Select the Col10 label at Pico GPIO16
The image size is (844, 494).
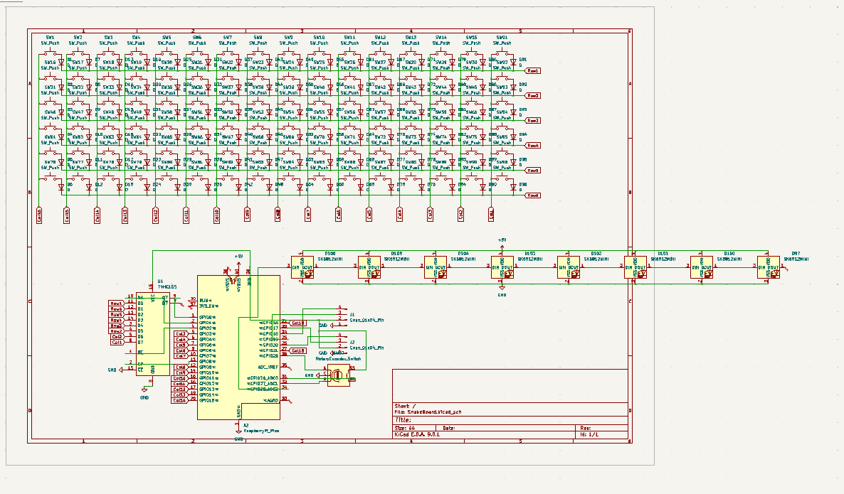[298, 323]
